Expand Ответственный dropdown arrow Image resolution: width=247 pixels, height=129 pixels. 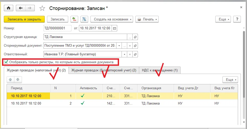tap(124, 55)
